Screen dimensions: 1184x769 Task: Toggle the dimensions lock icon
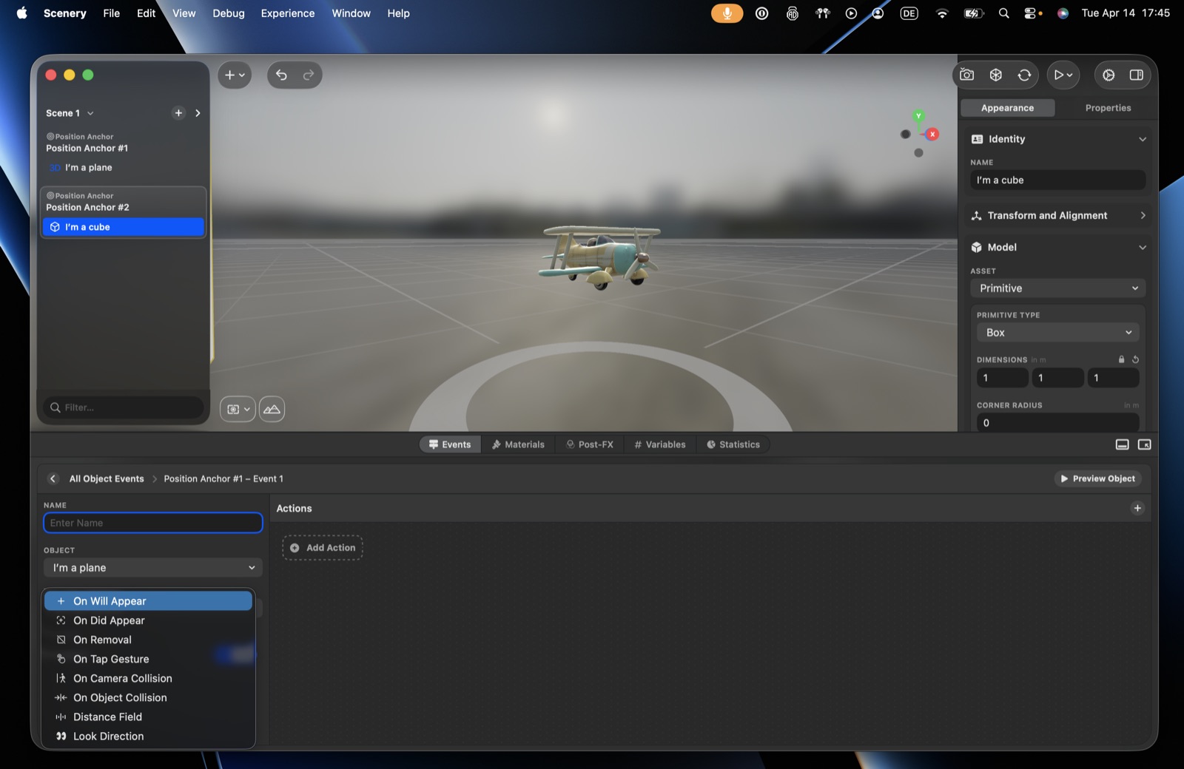1121,359
